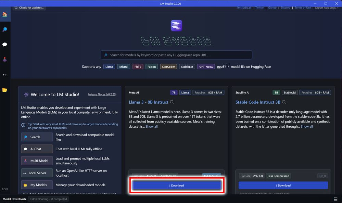This screenshot has height=203, width=342.
Task: Click magnifier icon next to Stable Code Instruct 3B
Action: (x=284, y=102)
